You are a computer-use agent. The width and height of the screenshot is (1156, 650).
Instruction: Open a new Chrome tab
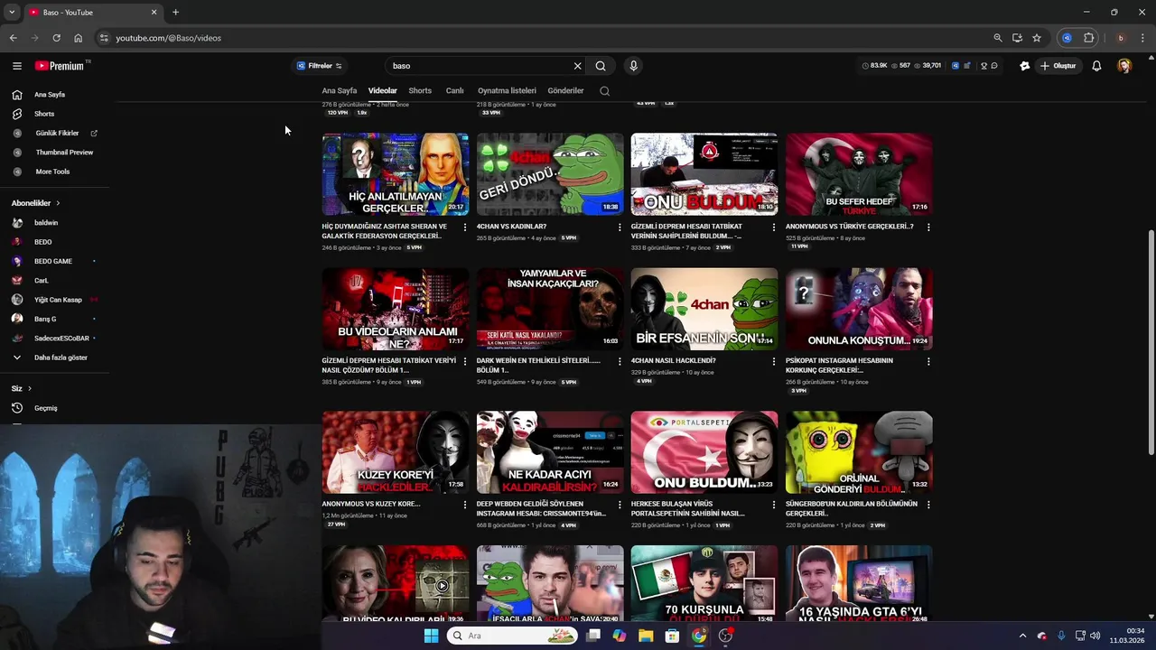coord(175,13)
